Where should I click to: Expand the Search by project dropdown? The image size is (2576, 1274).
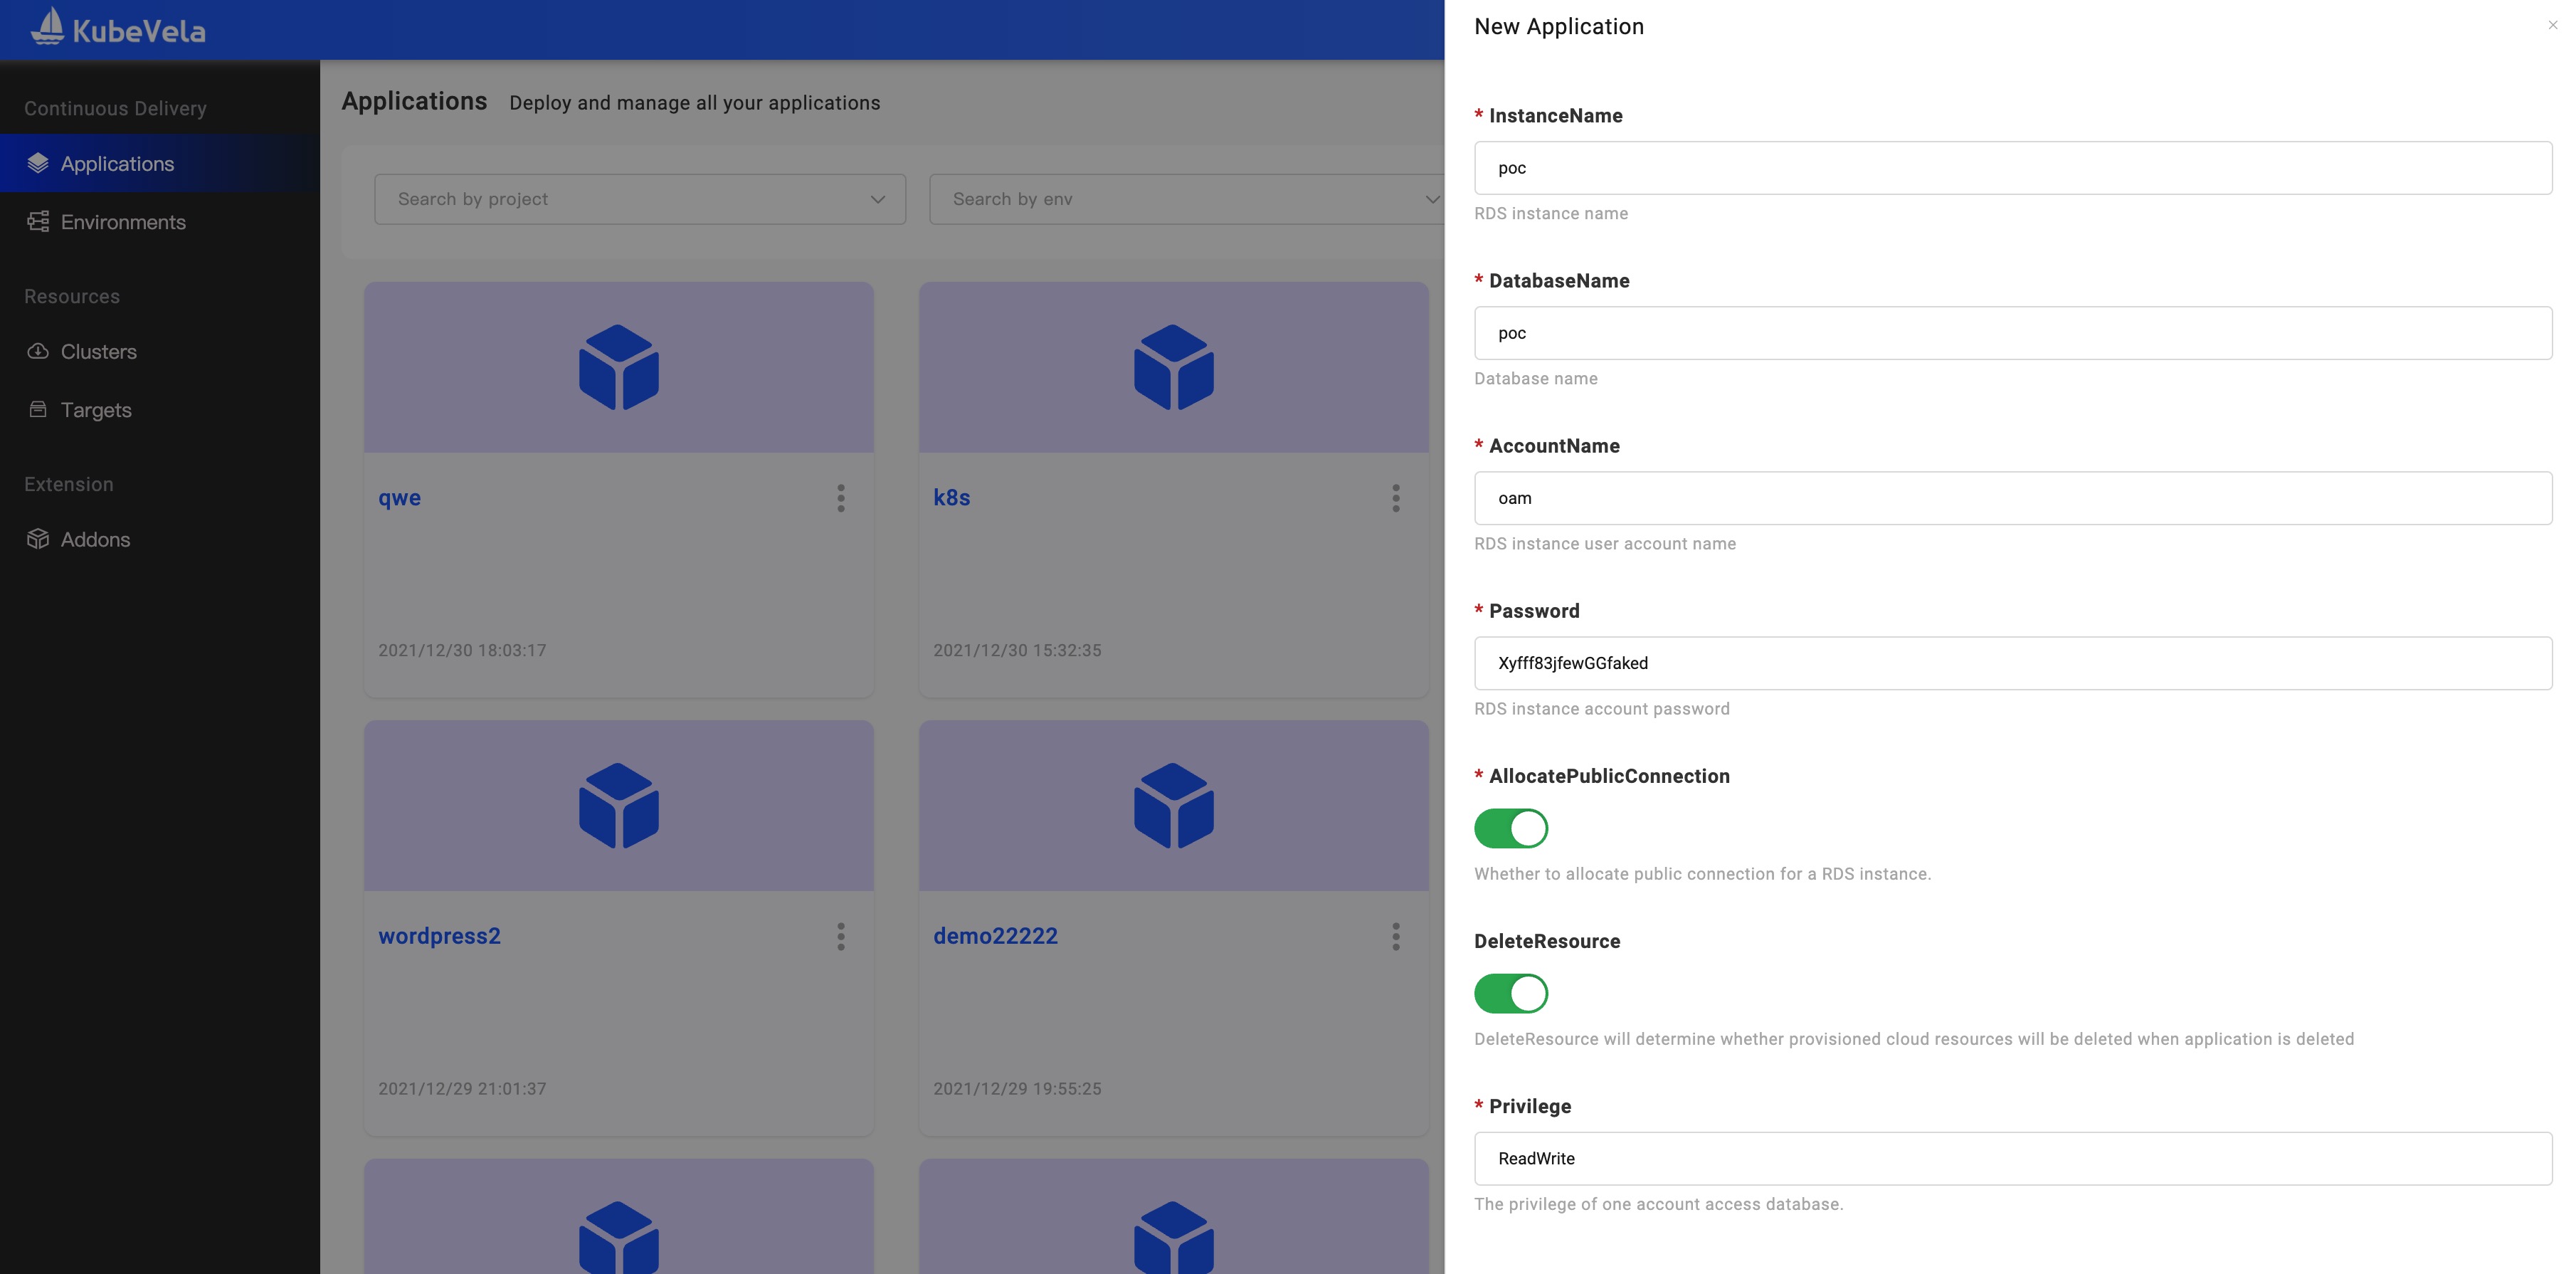click(640, 199)
